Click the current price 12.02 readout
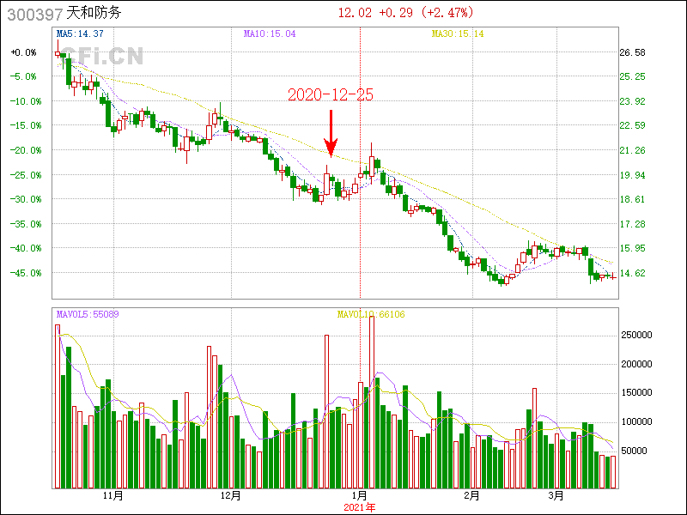 (354, 13)
